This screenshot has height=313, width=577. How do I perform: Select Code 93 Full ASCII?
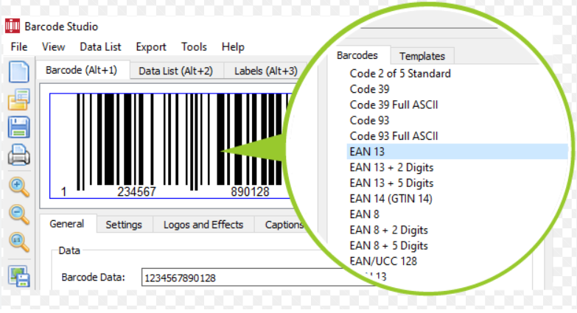(x=394, y=136)
